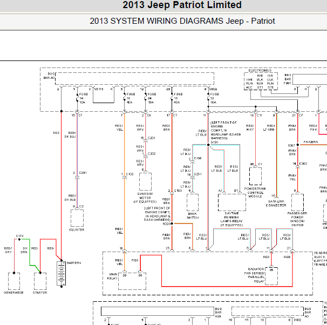
Task: Click the C11 connector label
Action: click(x=259, y=116)
